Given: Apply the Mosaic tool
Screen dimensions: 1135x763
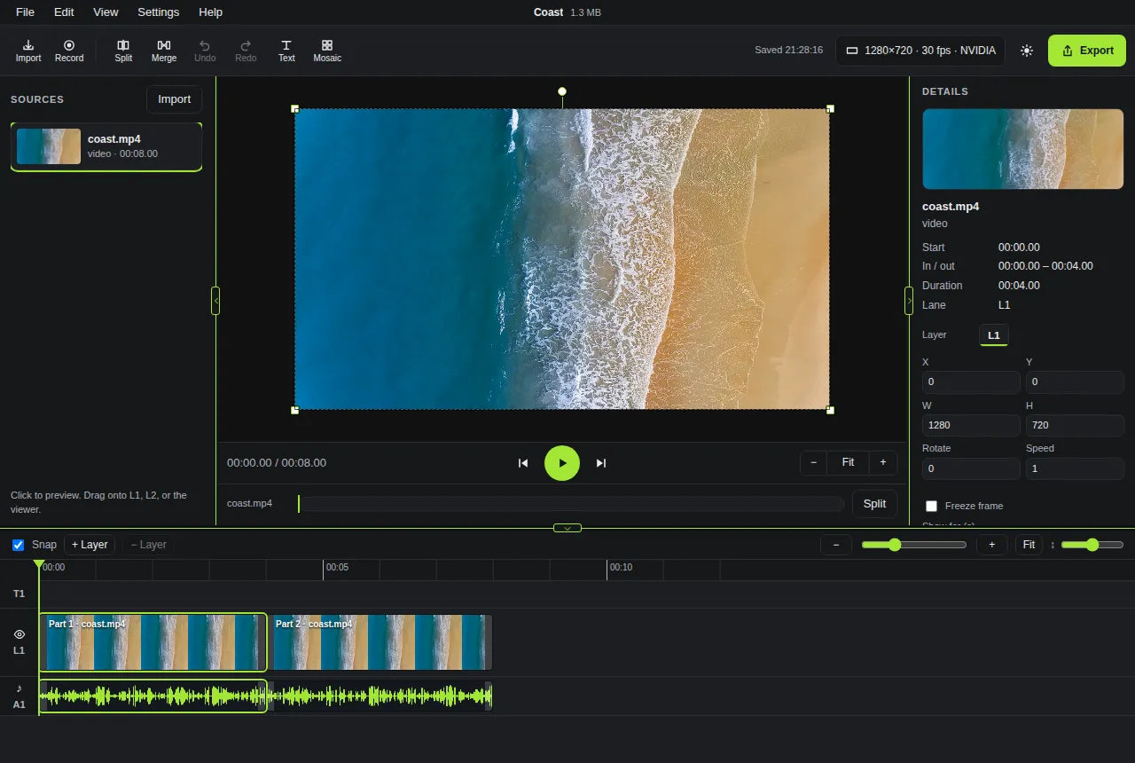Looking at the screenshot, I should pos(327,51).
